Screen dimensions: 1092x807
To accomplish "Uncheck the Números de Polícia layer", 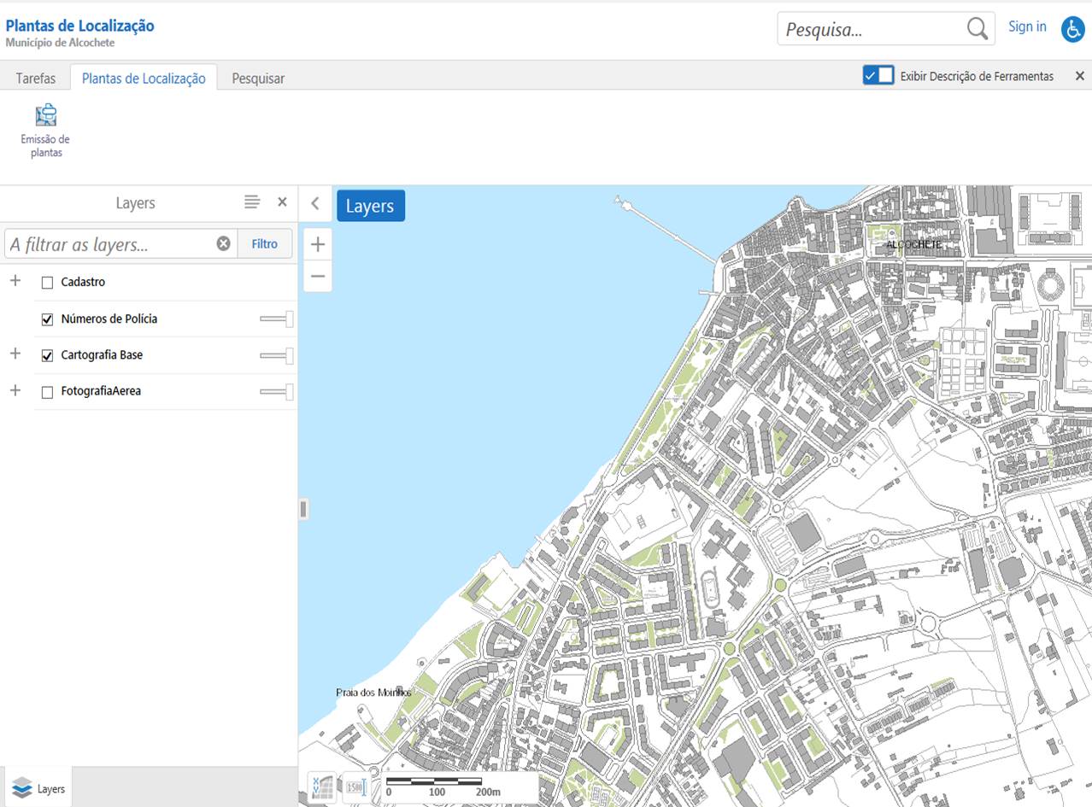I will click(48, 319).
